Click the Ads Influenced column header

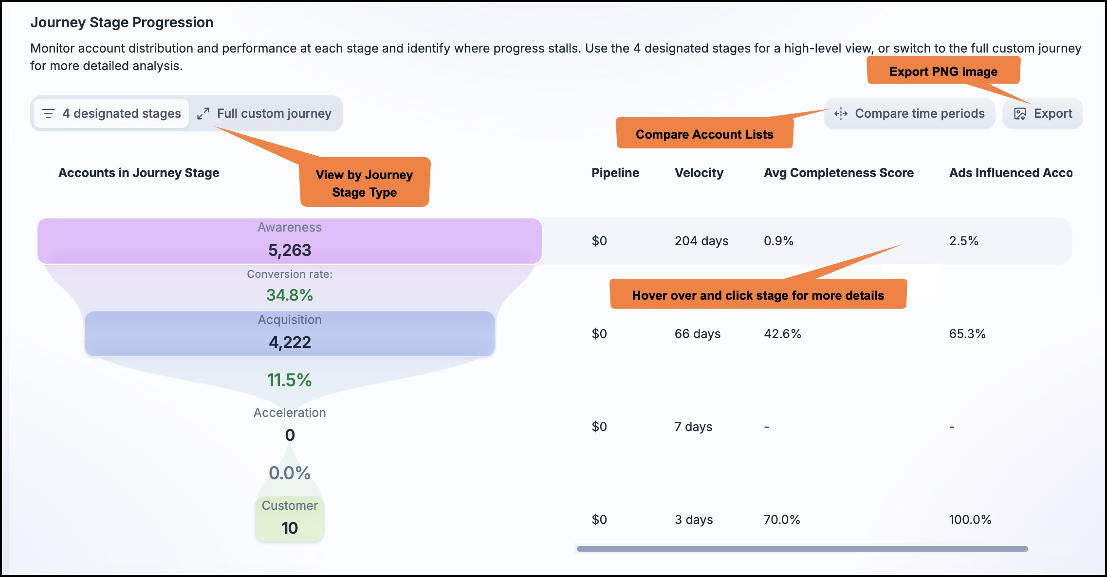pos(1011,173)
